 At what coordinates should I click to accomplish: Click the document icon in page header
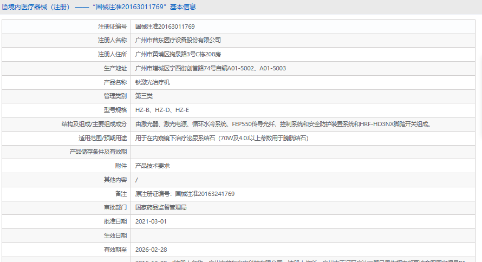(x=5, y=6)
